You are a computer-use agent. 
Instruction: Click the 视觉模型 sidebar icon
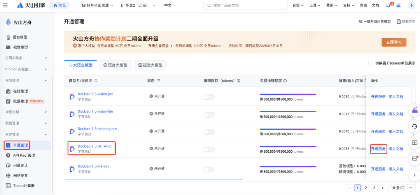8,47
